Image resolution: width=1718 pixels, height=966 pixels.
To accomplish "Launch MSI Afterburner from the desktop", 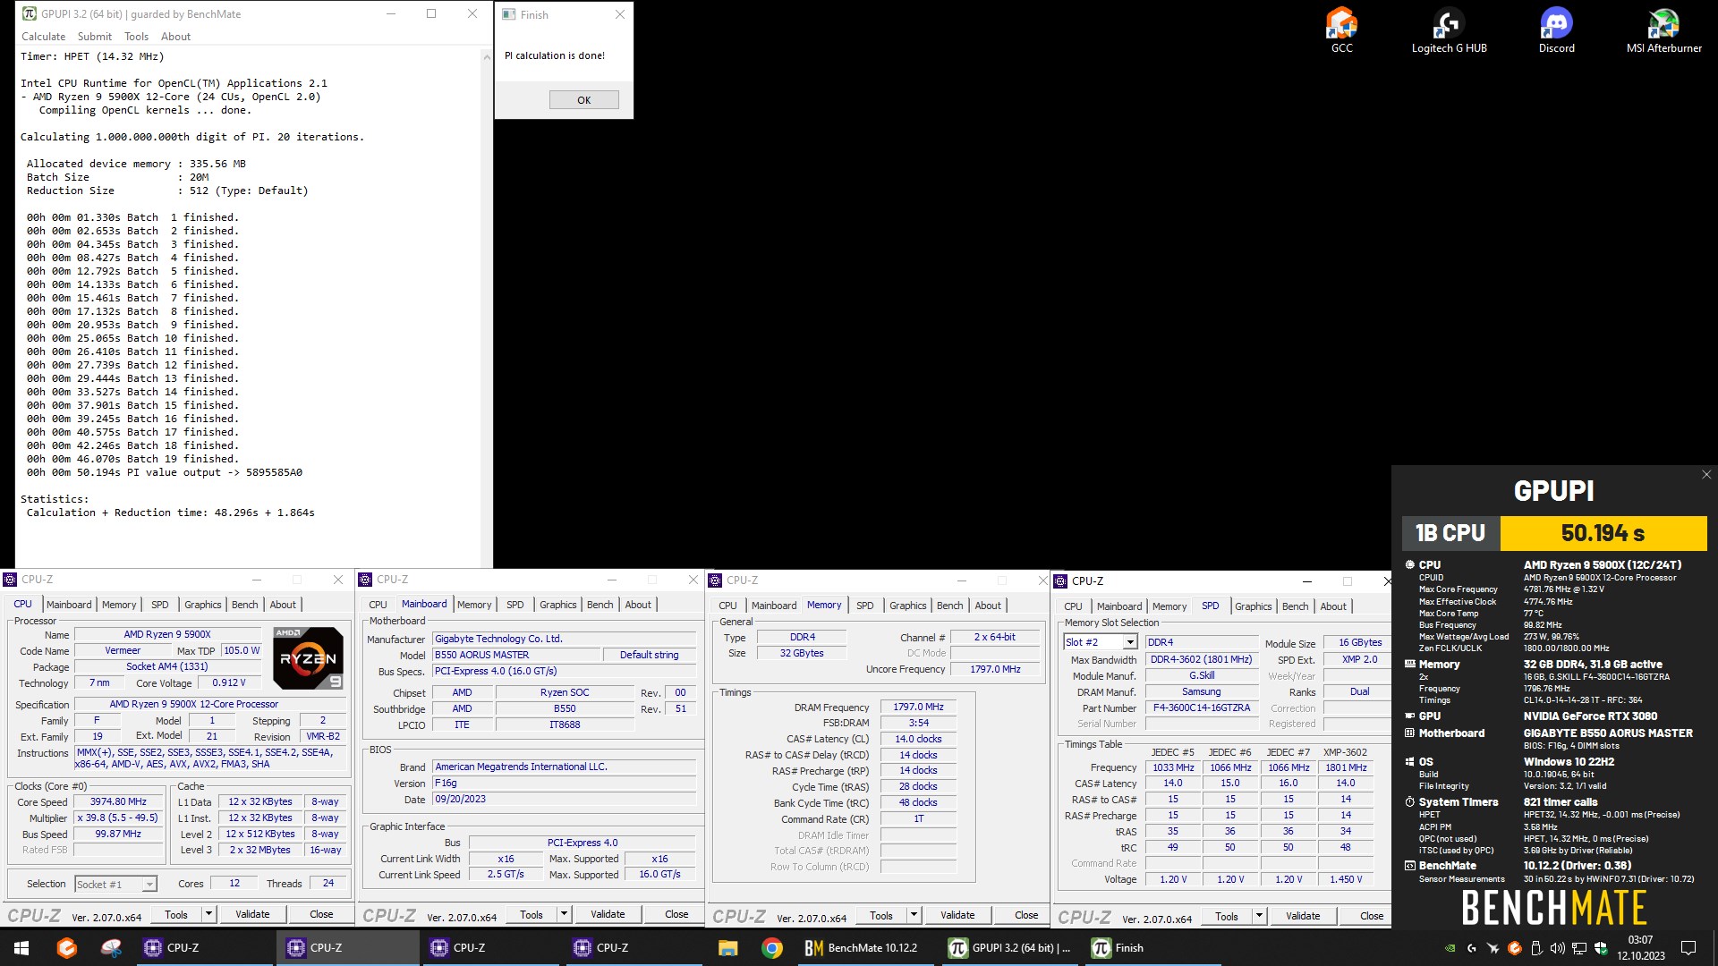I will point(1663,30).
